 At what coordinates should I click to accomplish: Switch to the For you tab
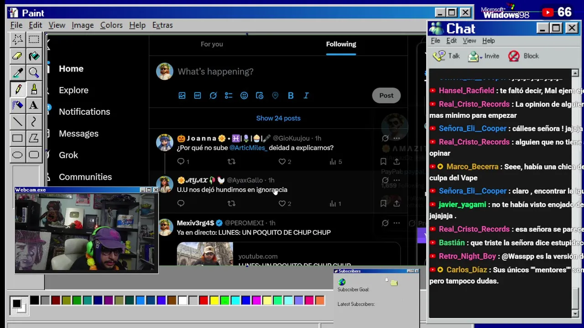coord(212,44)
